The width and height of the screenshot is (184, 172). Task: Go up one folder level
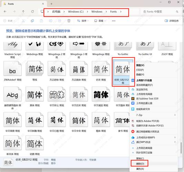(x=23, y=11)
